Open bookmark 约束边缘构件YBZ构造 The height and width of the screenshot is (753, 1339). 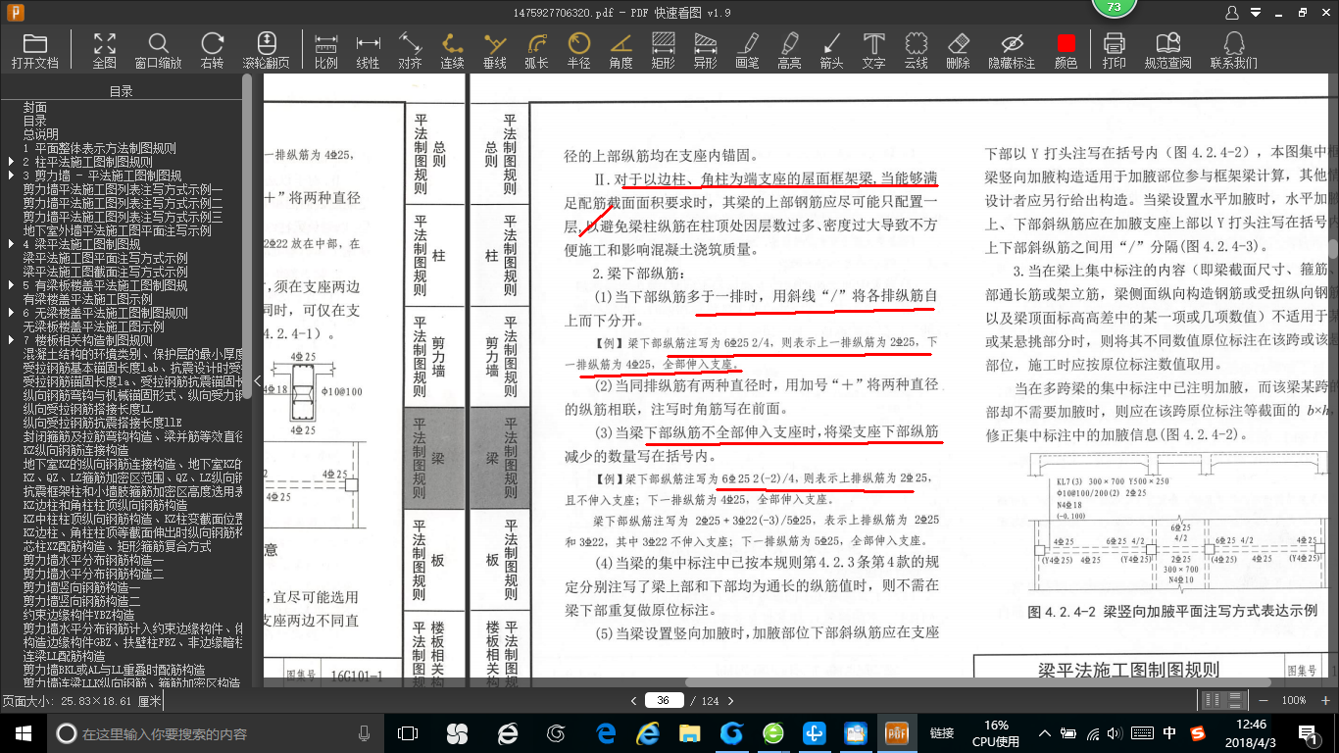pyautogui.click(x=78, y=615)
